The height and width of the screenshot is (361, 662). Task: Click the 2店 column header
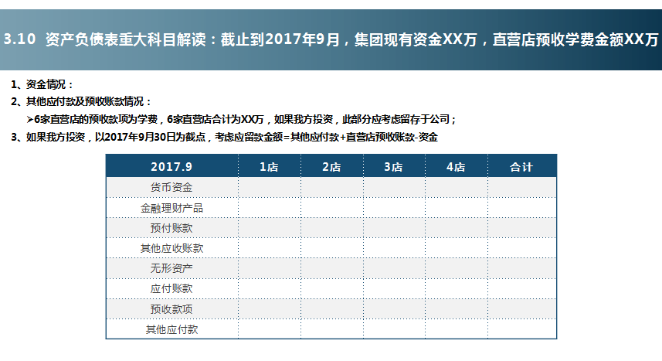click(332, 166)
